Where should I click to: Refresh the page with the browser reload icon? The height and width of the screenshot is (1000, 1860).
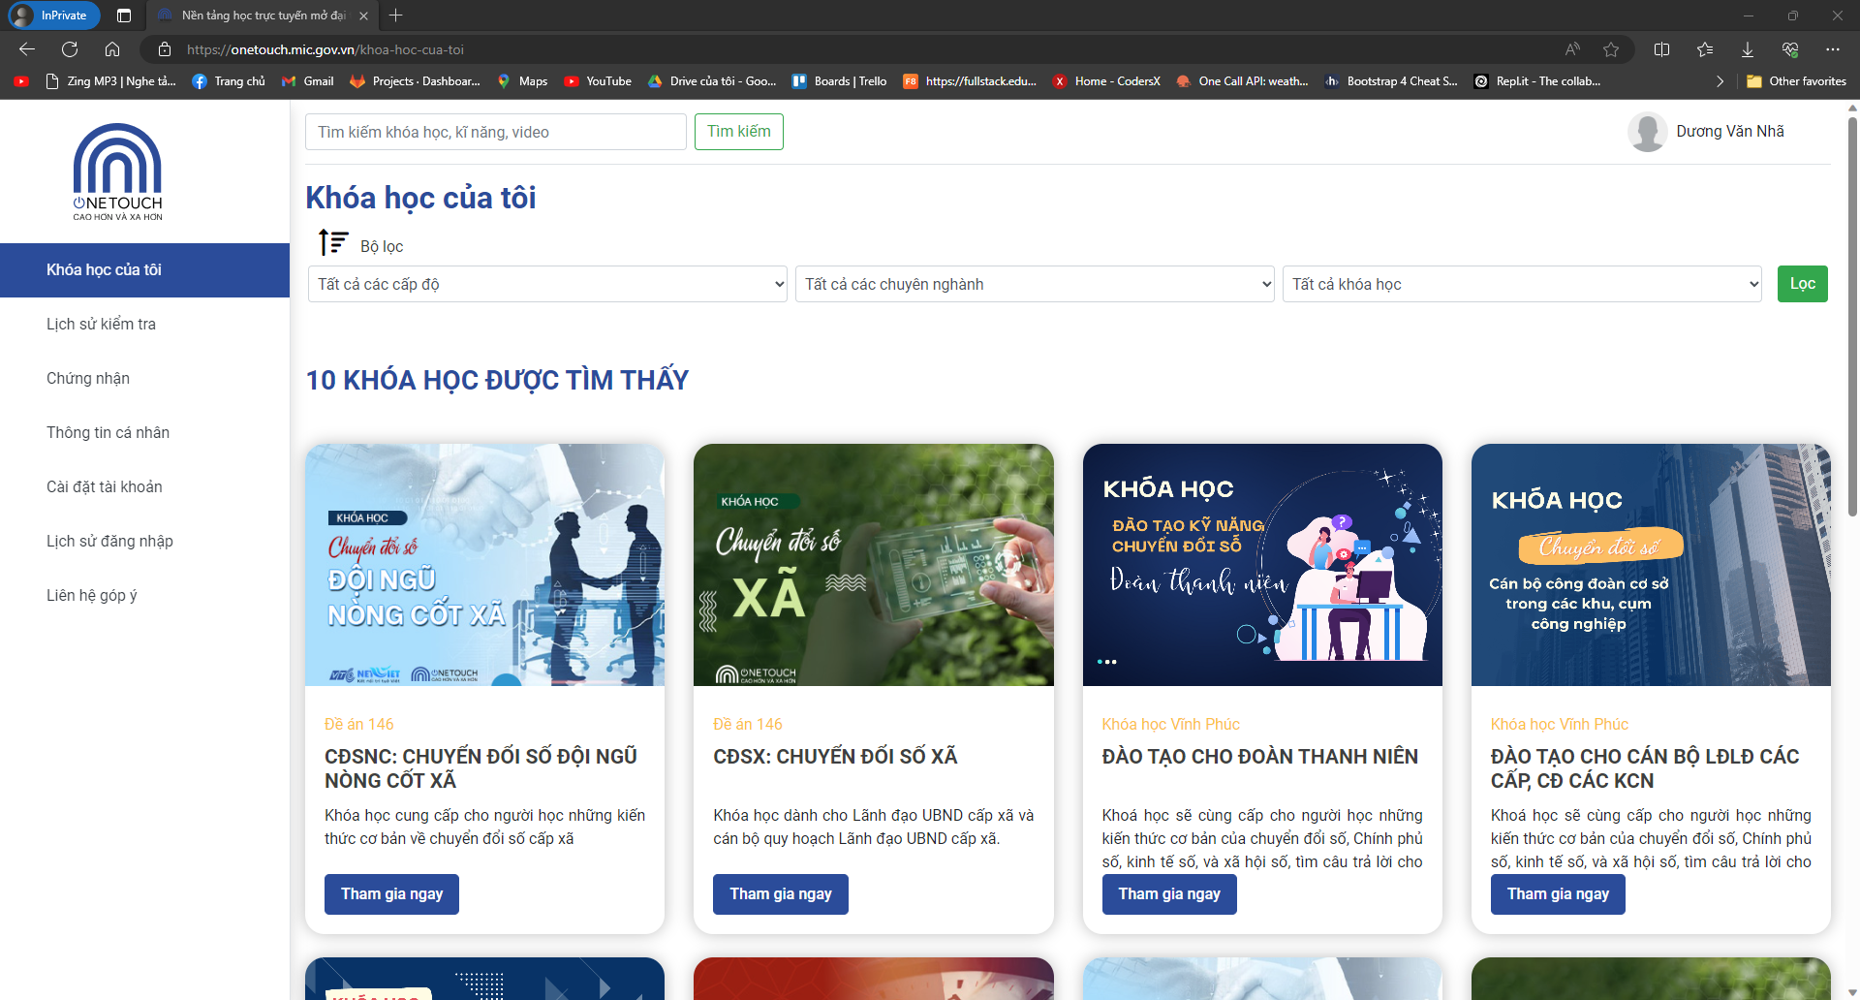pos(70,49)
